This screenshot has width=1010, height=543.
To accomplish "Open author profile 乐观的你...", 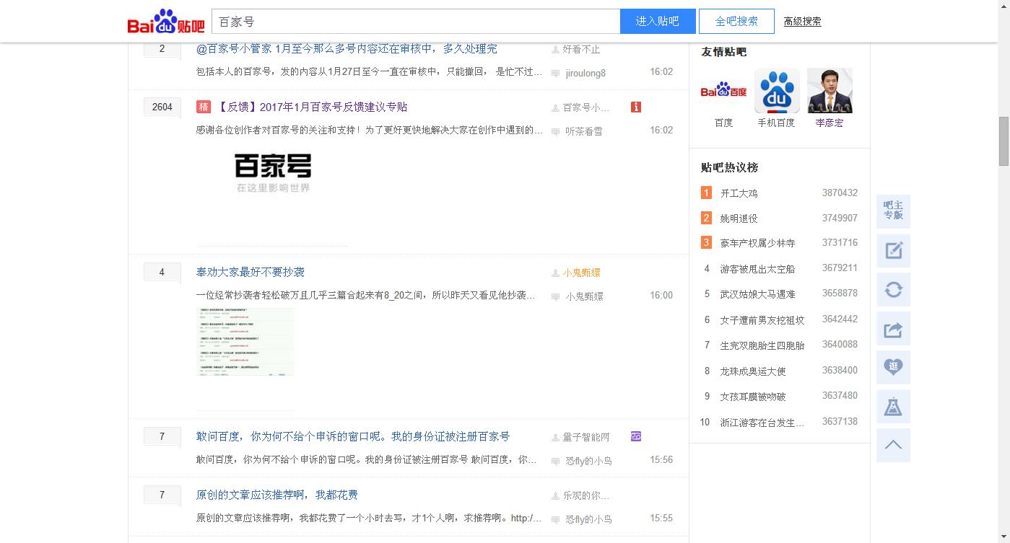I will coord(586,495).
